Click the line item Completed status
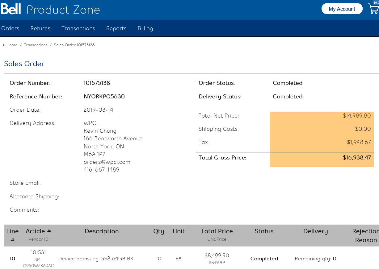Image resolution: width=379 pixels, height=269 pixels. point(264,259)
